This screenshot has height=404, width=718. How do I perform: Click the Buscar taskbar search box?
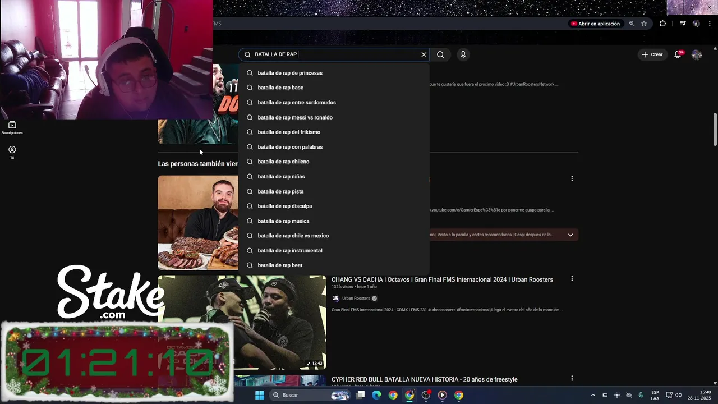tap(310, 395)
